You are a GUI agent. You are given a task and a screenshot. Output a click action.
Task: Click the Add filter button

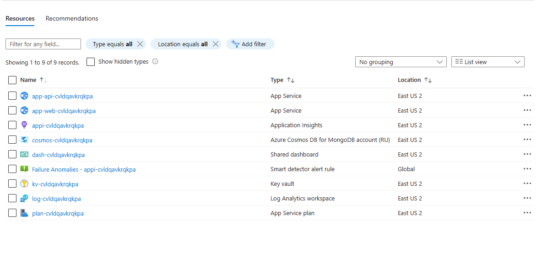coord(250,44)
